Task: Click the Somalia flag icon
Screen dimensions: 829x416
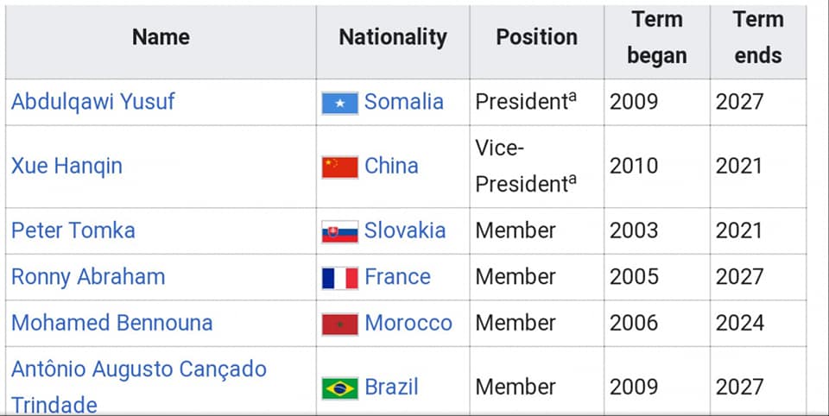Action: [x=339, y=103]
